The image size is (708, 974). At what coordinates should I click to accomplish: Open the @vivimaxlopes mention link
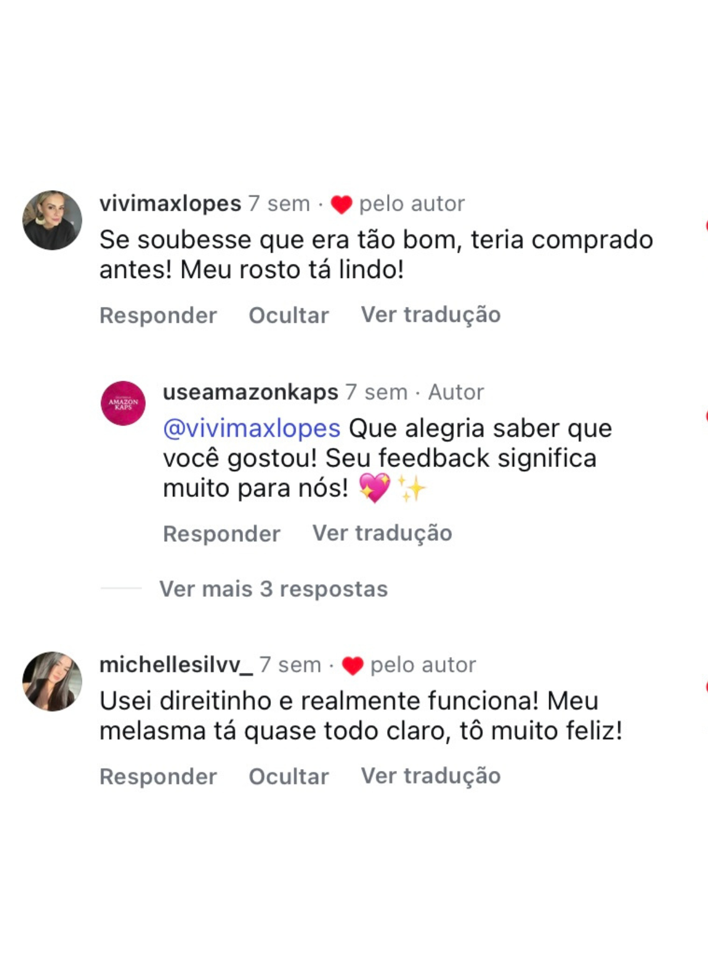coord(252,429)
